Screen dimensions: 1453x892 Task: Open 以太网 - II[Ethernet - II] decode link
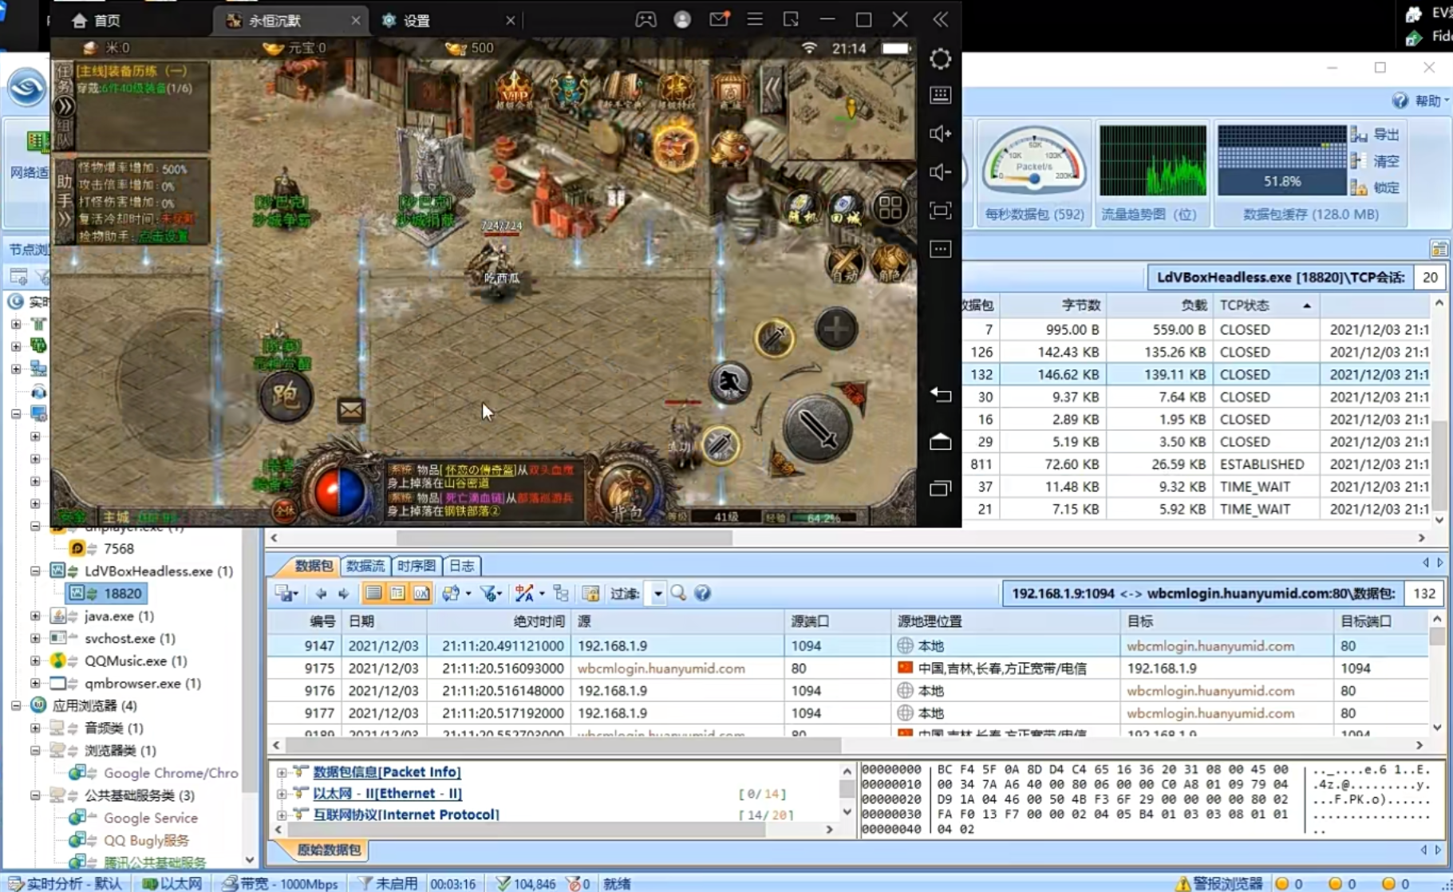point(387,793)
